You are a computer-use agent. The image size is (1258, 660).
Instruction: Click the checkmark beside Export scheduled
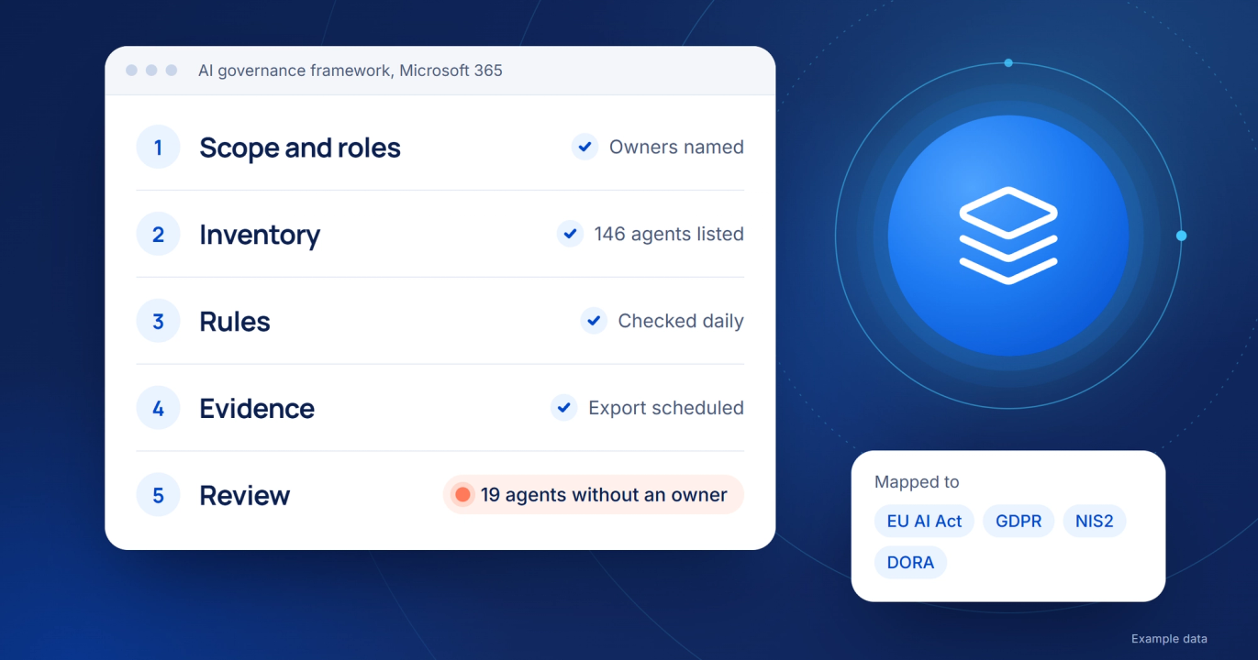(x=563, y=408)
